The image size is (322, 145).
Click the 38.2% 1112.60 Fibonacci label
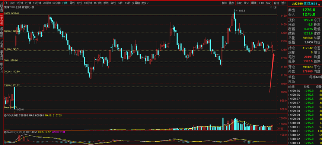click(x=12, y=72)
